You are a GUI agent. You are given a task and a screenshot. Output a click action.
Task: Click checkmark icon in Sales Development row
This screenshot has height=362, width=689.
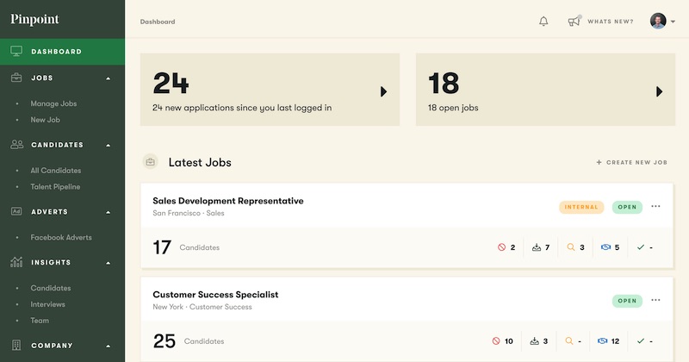click(x=641, y=247)
